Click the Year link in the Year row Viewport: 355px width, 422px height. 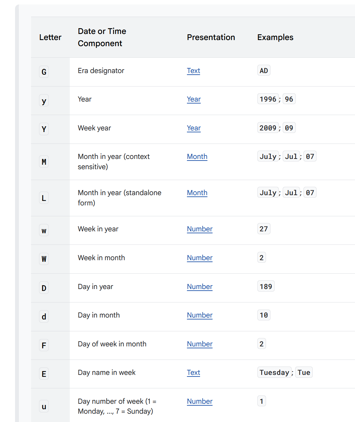click(x=194, y=99)
